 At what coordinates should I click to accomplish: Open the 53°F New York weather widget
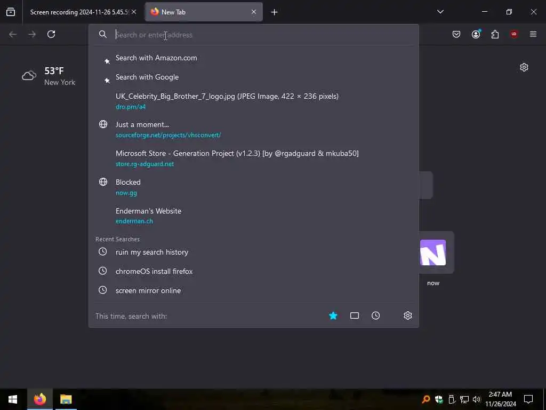tap(49, 76)
